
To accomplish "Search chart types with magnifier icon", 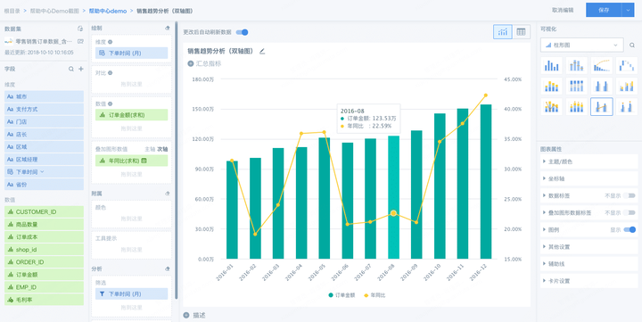I will tap(632, 45).
